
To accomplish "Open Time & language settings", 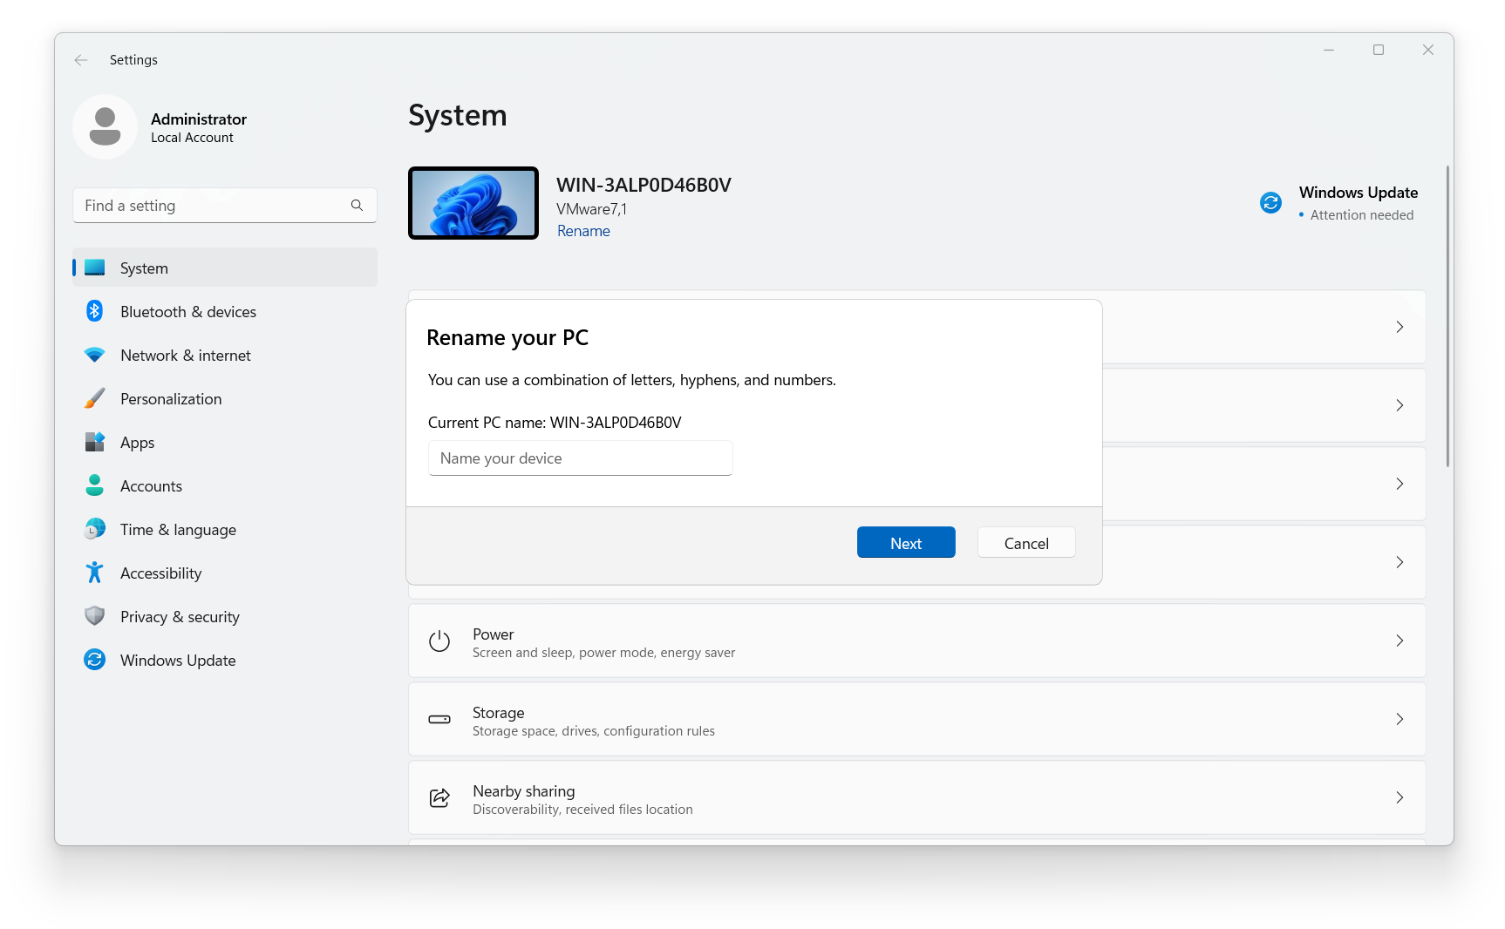I will tap(225, 529).
